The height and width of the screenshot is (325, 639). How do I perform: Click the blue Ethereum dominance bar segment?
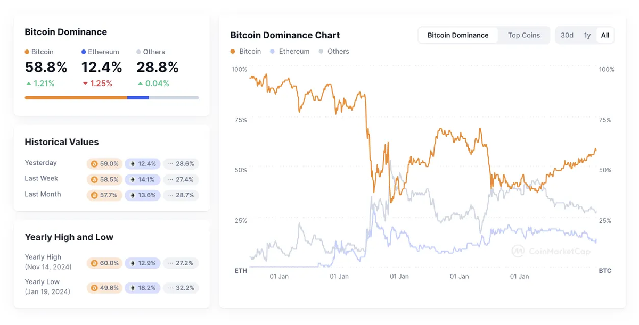pyautogui.click(x=138, y=98)
